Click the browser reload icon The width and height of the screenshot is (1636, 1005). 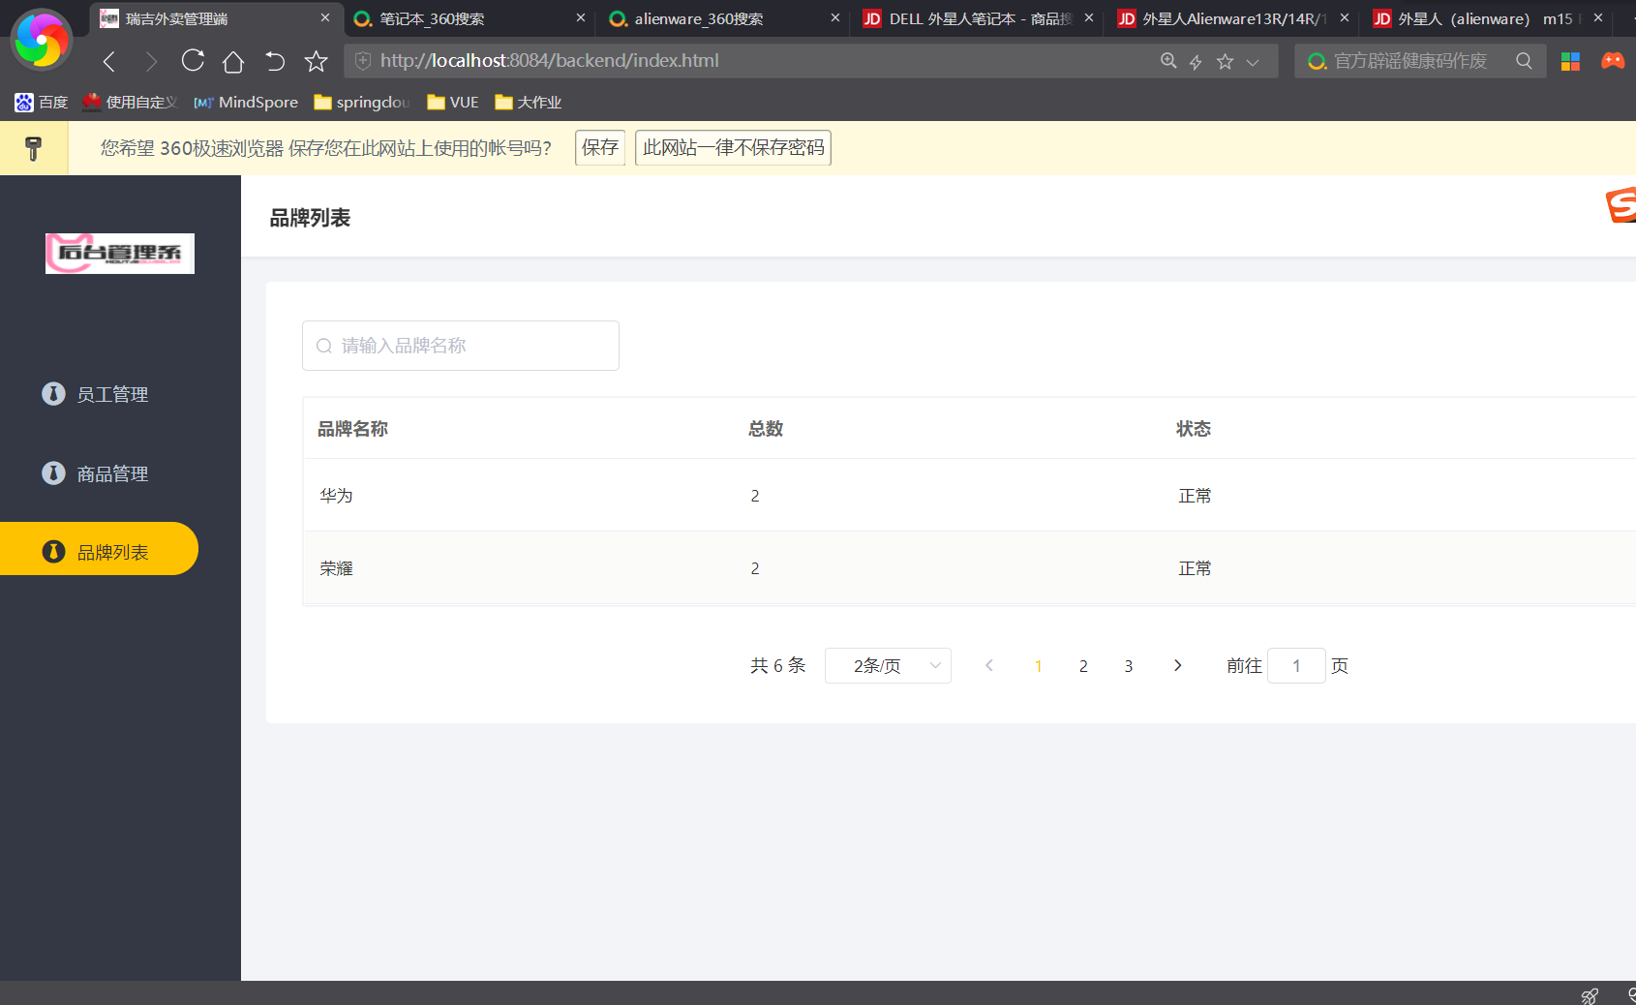point(193,61)
